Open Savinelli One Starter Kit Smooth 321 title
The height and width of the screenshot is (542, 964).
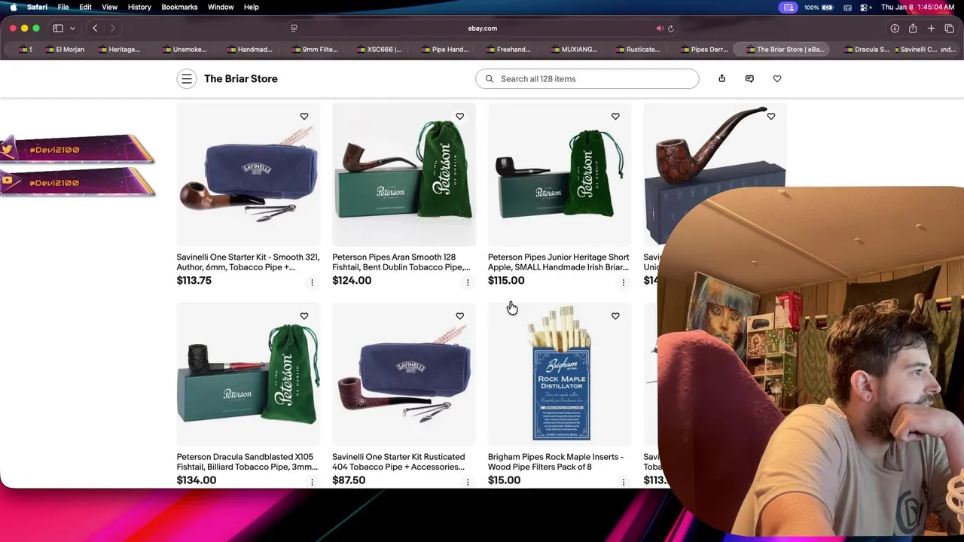click(x=248, y=262)
